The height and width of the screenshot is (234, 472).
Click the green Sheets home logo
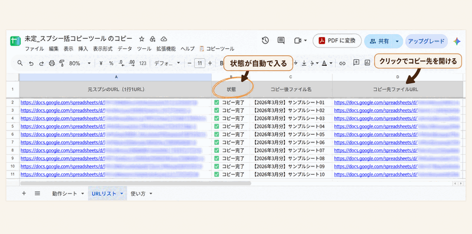click(x=15, y=41)
